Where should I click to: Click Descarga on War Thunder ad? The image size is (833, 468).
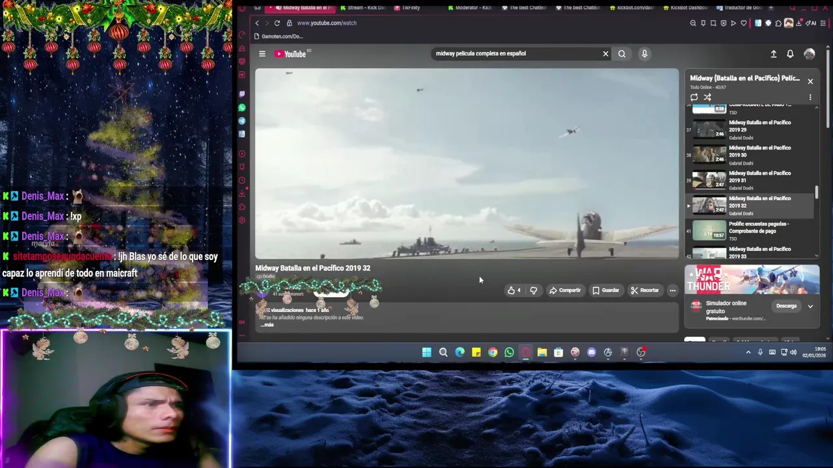786,306
